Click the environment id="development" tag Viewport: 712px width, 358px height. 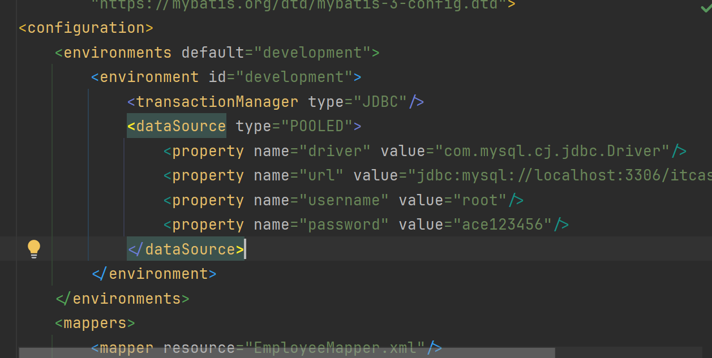click(x=226, y=77)
